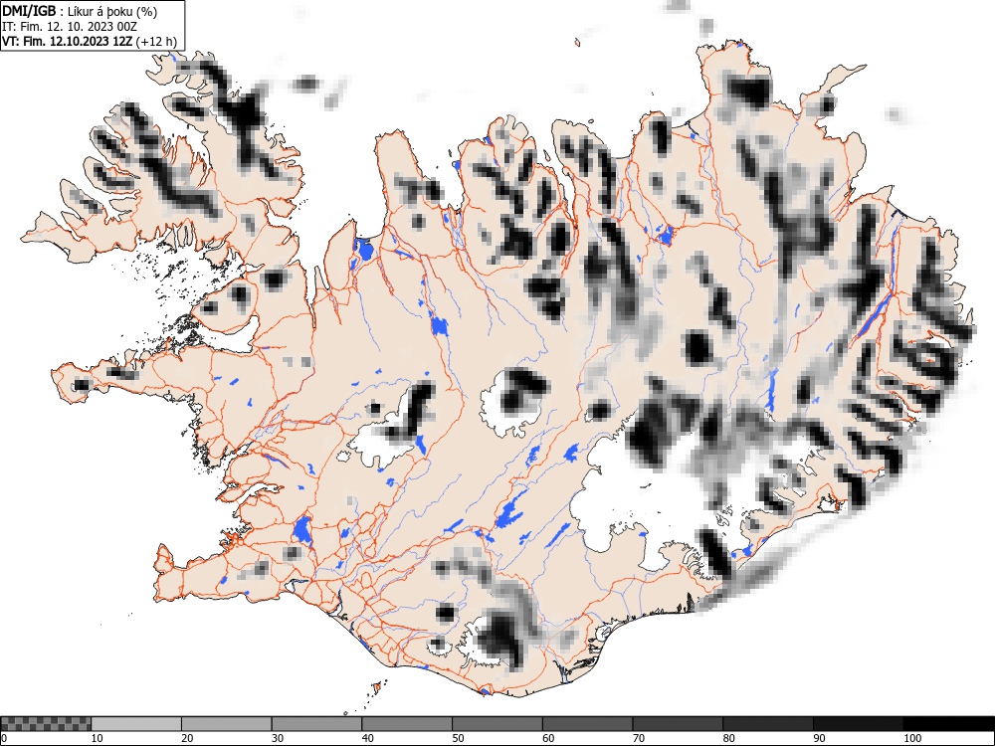The width and height of the screenshot is (995, 746).
Task: Click the legend label '40'
Action: coord(367,738)
